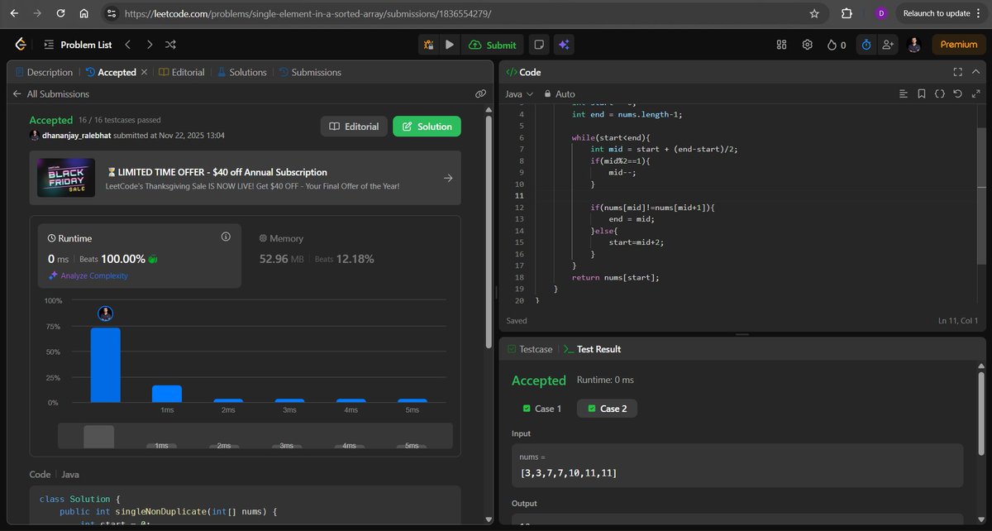Open the notes sticky icon
This screenshot has width=992, height=531.
click(x=539, y=45)
